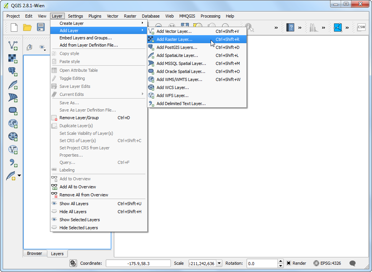Click the Rotation value field

(262, 264)
